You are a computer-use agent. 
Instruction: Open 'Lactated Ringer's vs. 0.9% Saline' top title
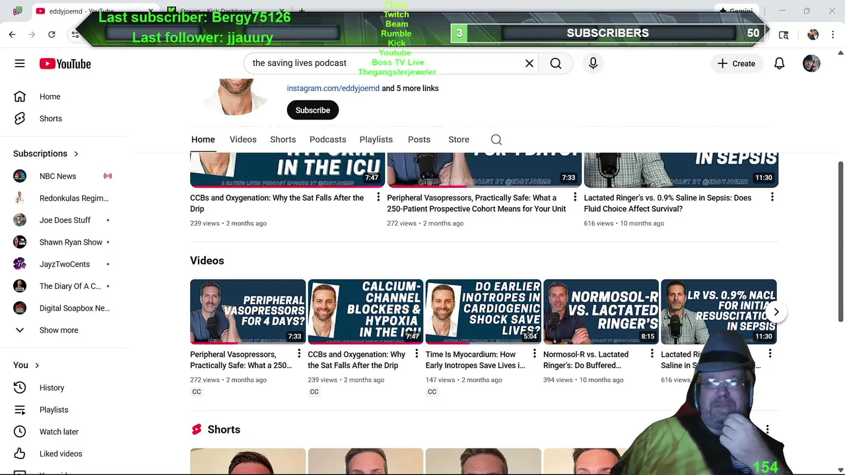[667, 203]
